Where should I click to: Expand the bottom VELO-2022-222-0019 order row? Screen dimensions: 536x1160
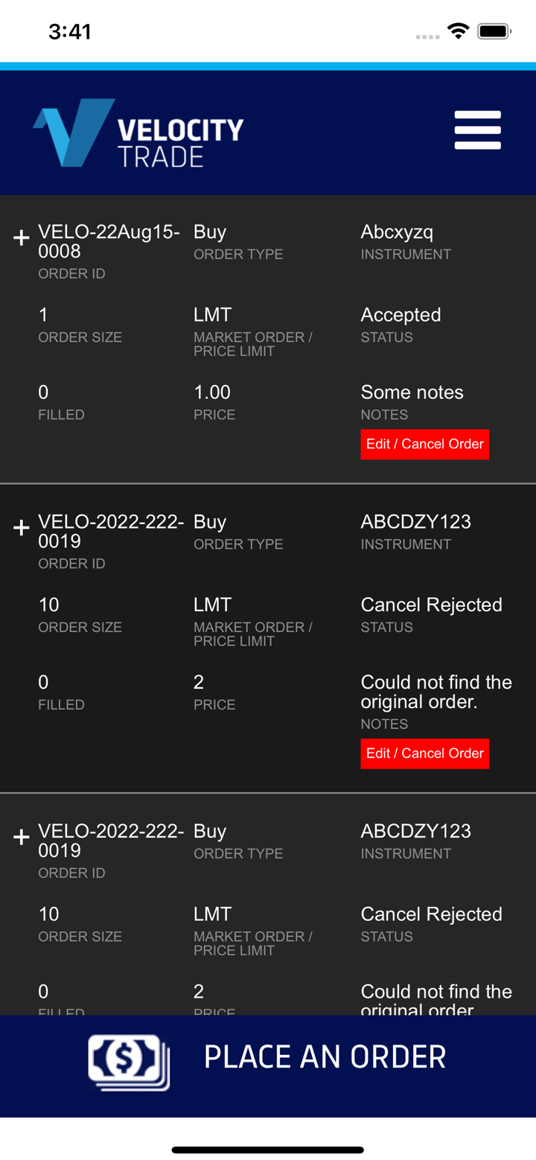[22, 837]
